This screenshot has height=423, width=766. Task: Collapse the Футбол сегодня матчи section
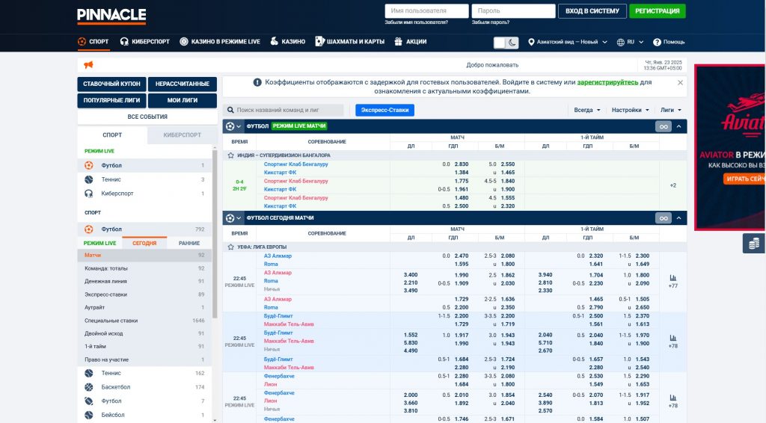click(678, 218)
